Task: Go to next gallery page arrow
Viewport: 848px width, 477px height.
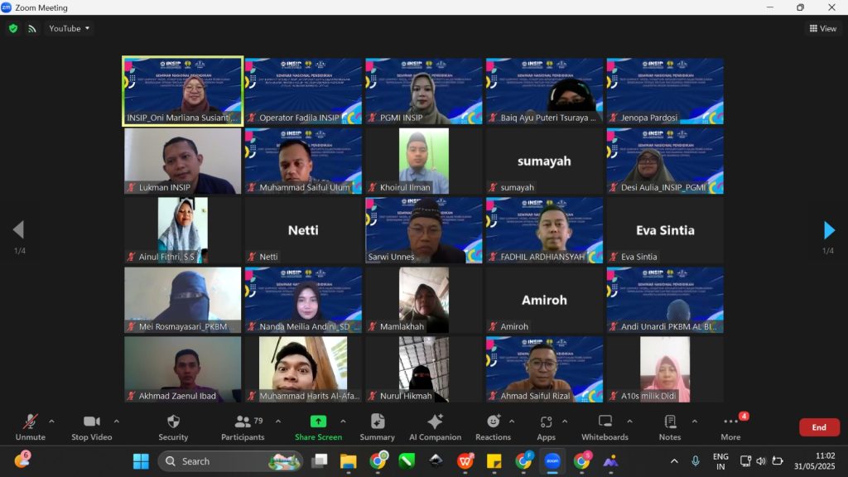Action: (829, 230)
